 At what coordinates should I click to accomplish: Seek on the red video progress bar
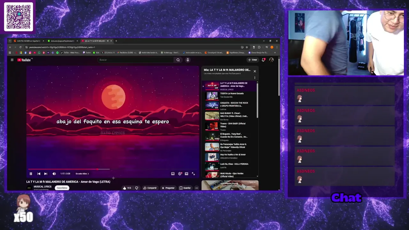click(x=113, y=169)
